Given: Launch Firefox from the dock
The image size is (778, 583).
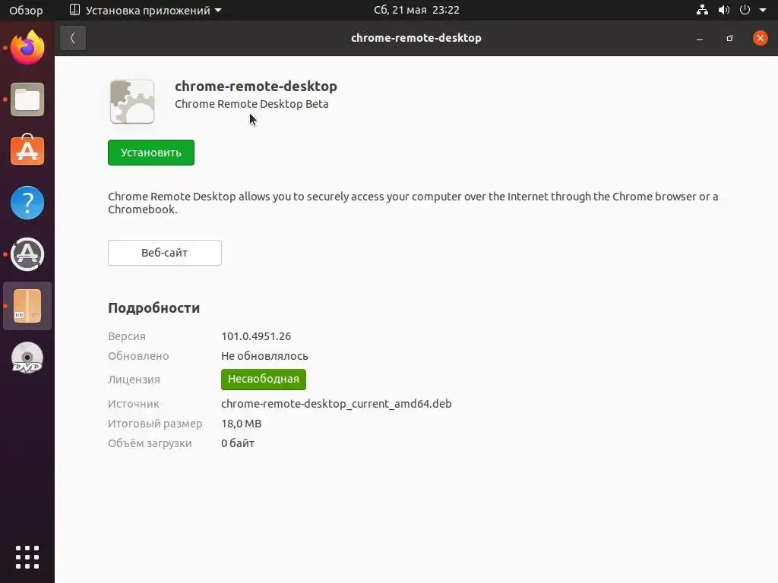Looking at the screenshot, I should (27, 47).
